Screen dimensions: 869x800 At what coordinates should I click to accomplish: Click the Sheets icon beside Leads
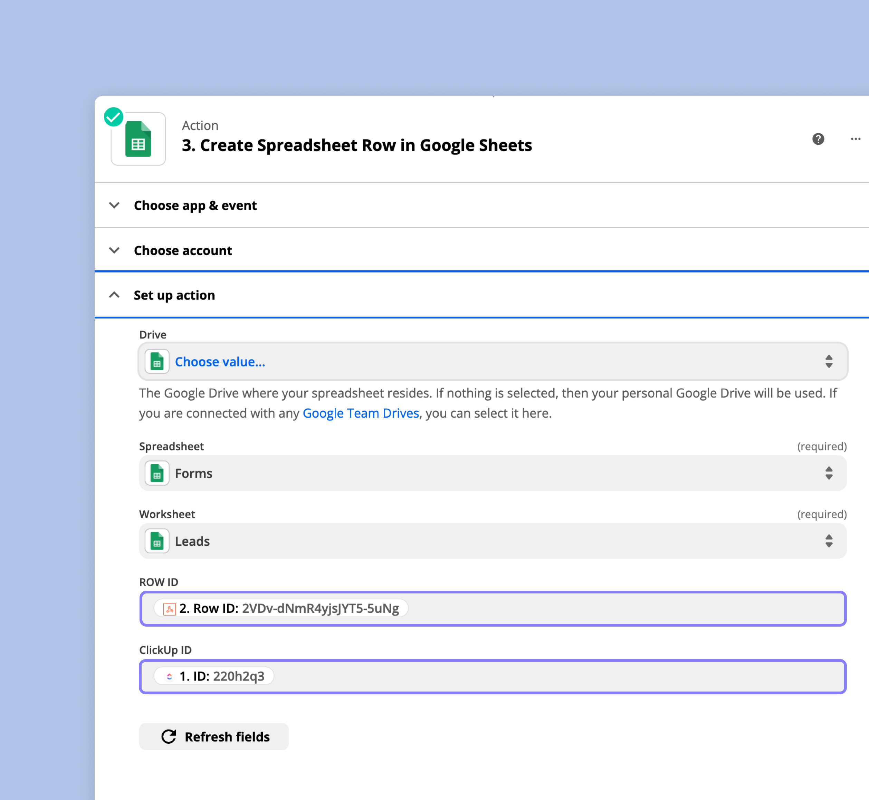(157, 541)
